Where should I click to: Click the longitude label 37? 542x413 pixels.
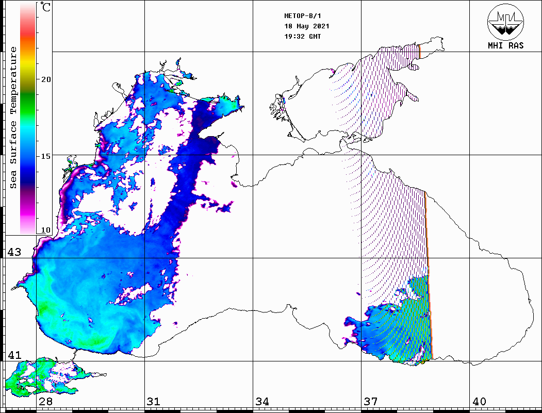(371, 401)
